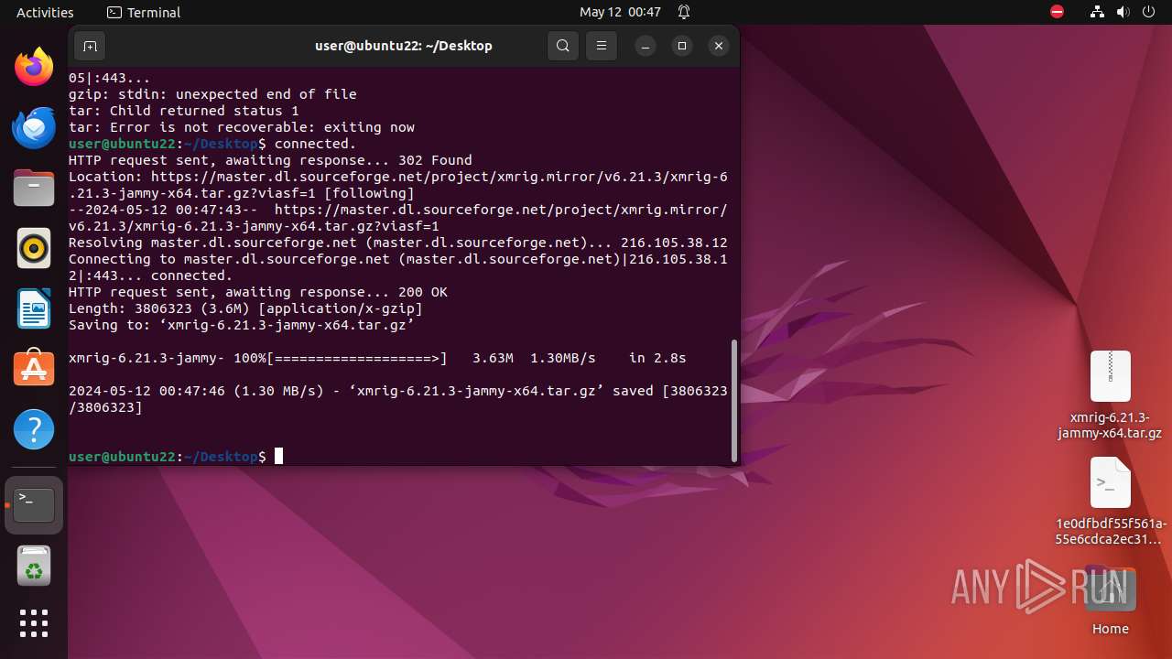Select xmrig-6.21.3-jammy-x64.tar.gz desktop file
Image resolution: width=1172 pixels, height=659 pixels.
point(1110,395)
